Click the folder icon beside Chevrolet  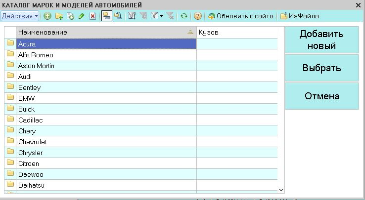coord(10,140)
